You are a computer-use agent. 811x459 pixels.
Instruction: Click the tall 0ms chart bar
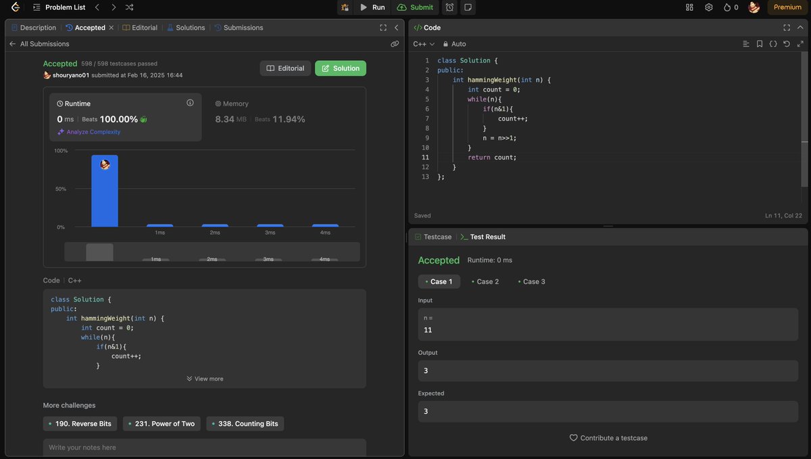pyautogui.click(x=105, y=191)
